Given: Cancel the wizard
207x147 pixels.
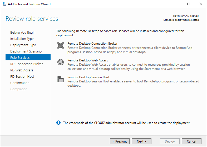Looking at the screenshot, I should (x=191, y=141).
